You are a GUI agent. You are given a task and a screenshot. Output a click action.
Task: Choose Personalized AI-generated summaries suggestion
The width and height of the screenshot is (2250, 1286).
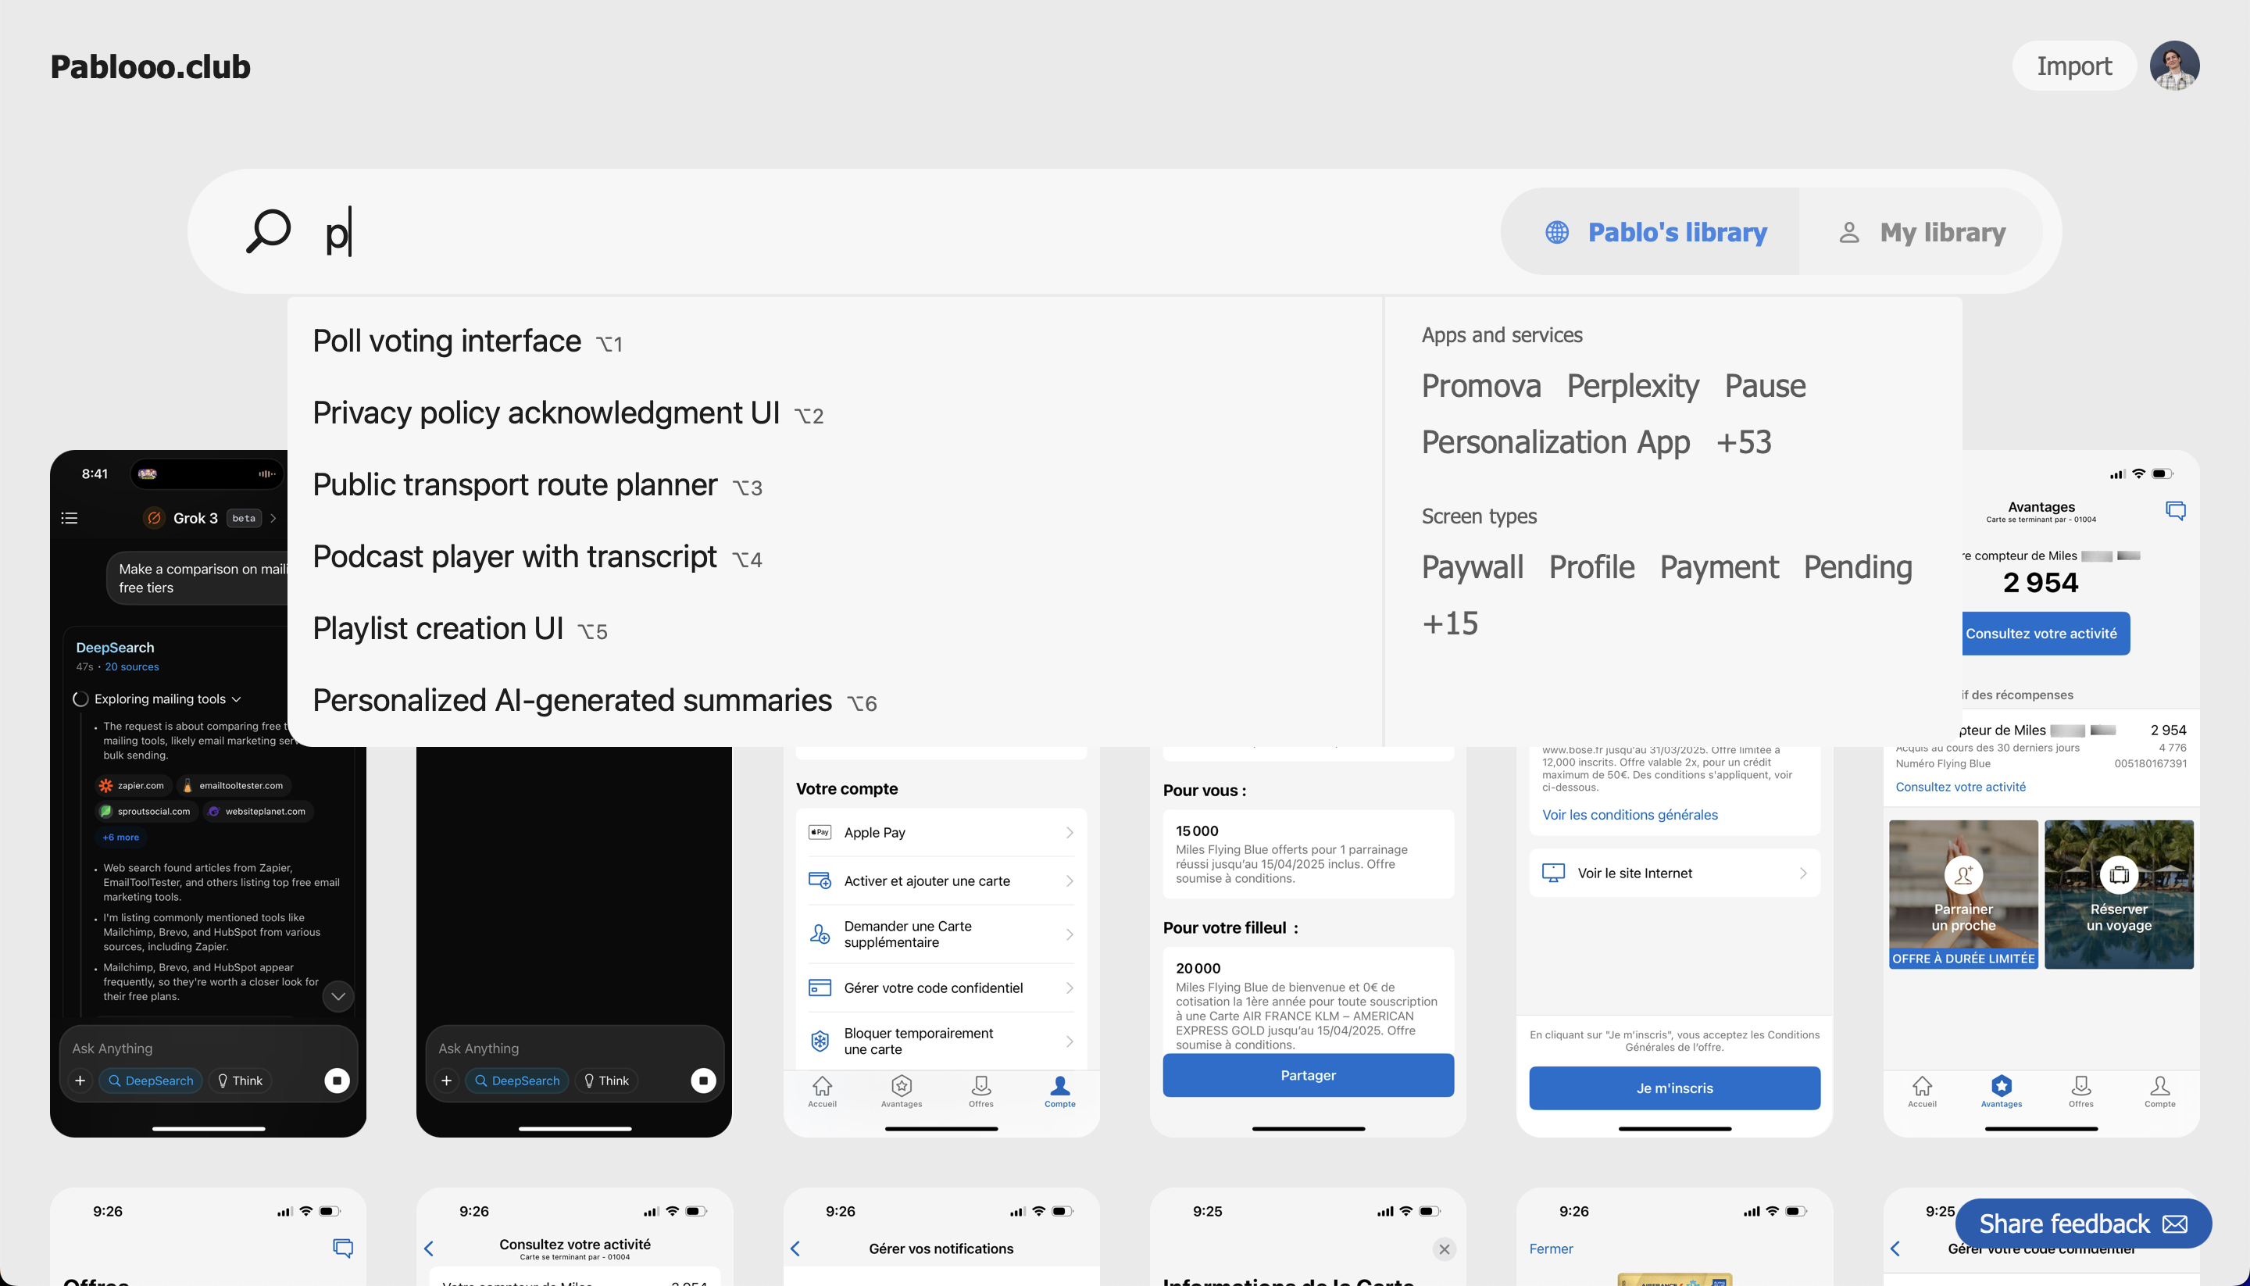point(595,700)
